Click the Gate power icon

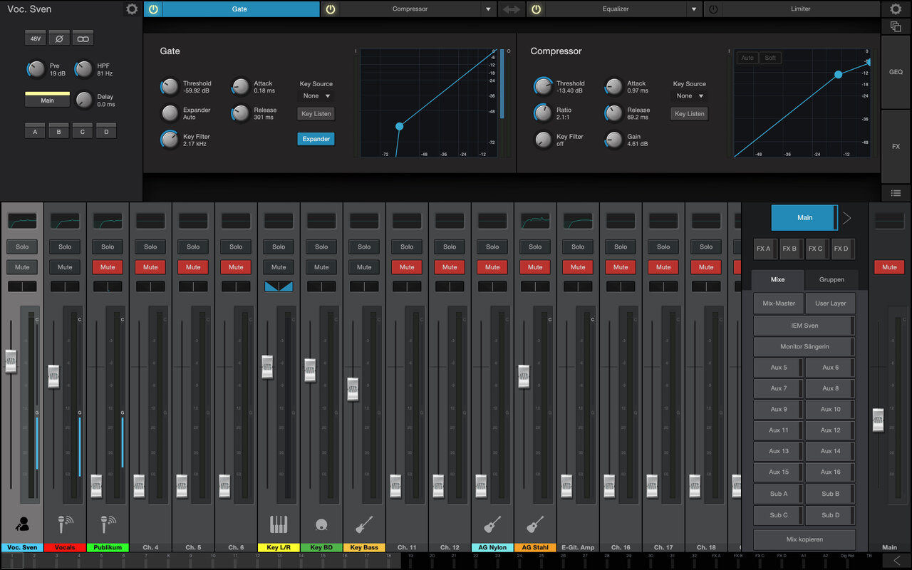point(153,9)
